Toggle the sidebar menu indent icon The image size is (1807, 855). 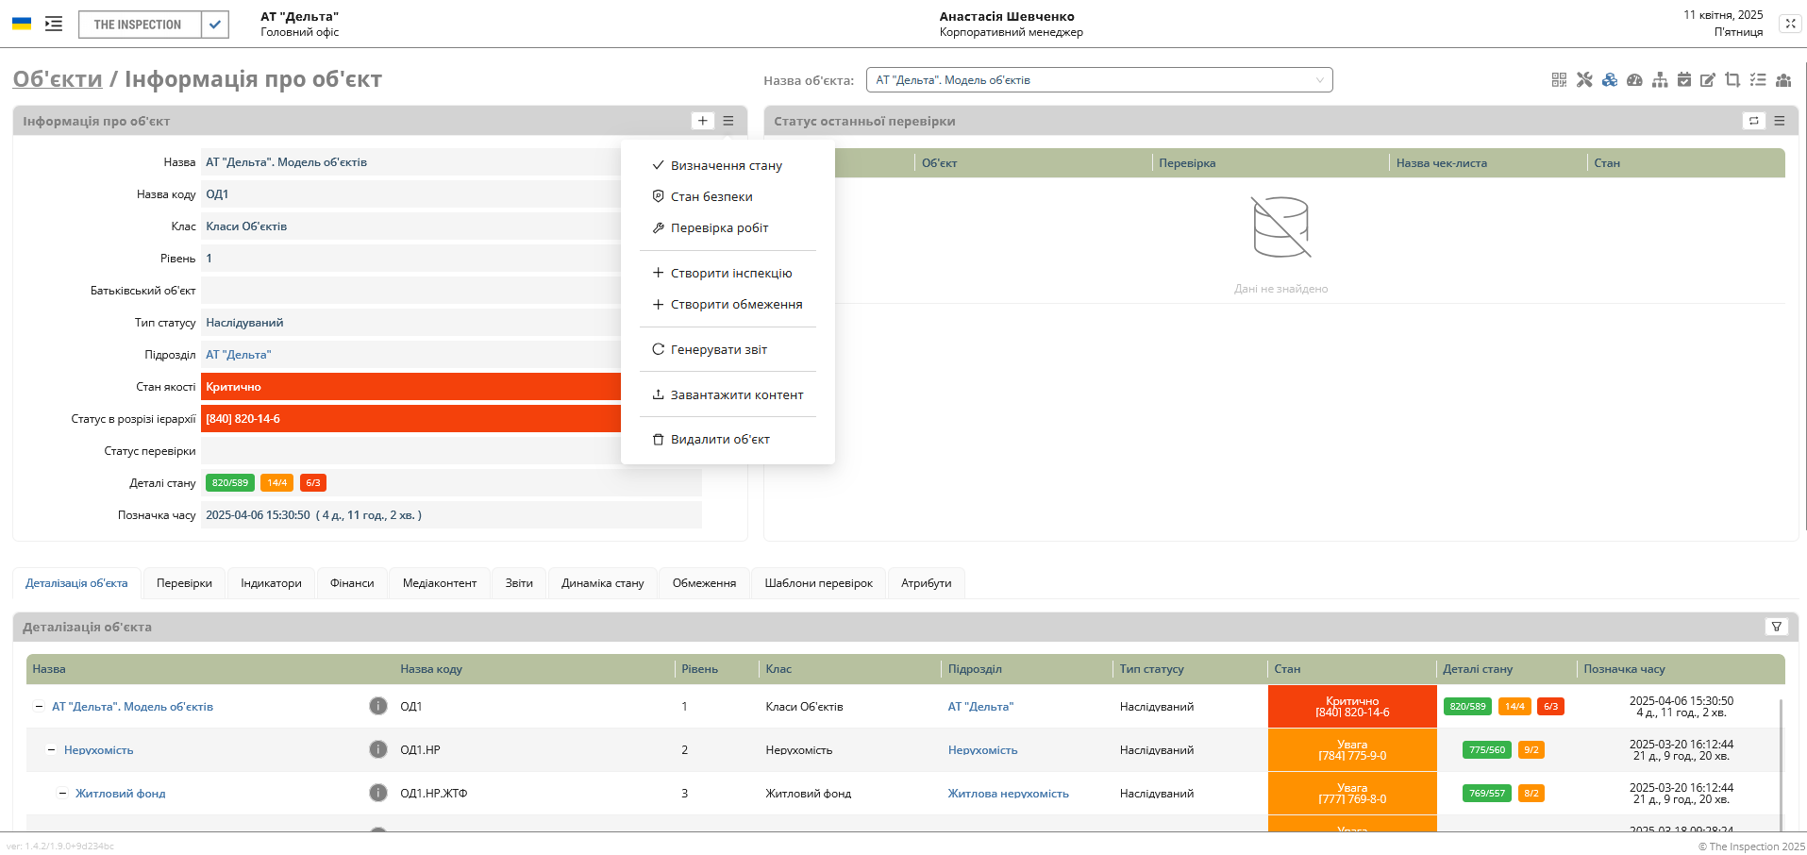[x=54, y=24]
